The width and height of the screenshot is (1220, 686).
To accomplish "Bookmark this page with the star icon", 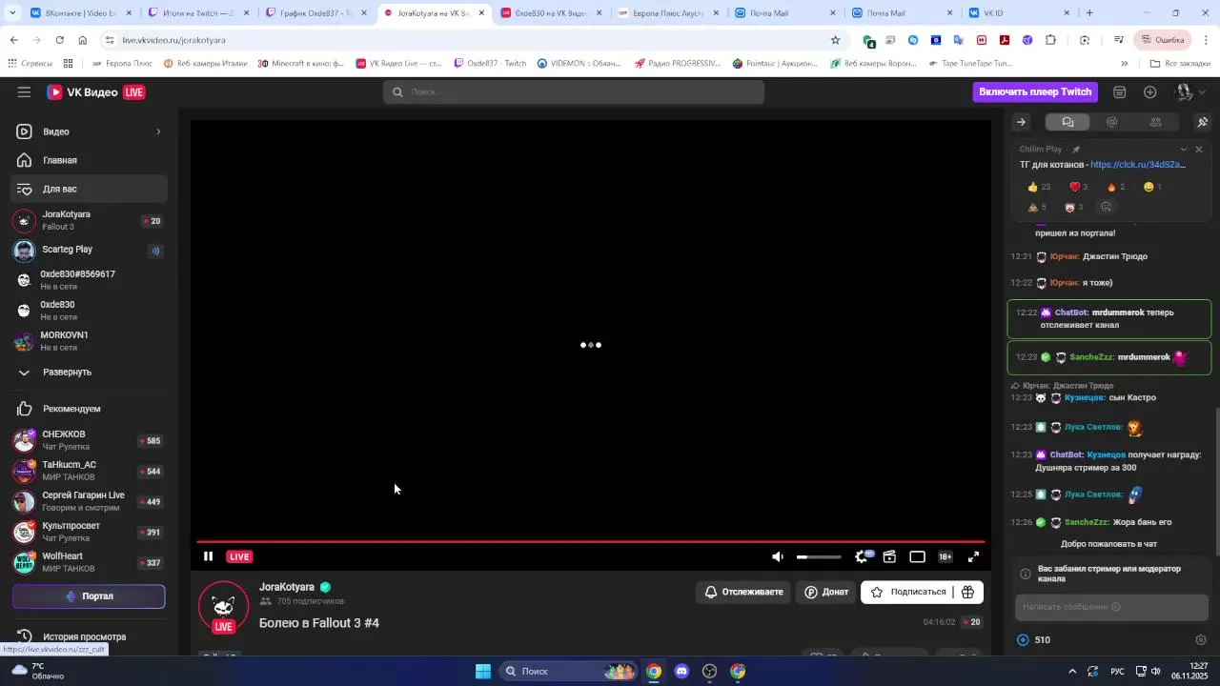I will [836, 40].
